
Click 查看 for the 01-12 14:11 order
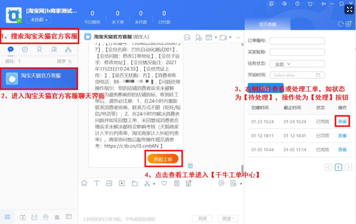pyautogui.click(x=342, y=136)
